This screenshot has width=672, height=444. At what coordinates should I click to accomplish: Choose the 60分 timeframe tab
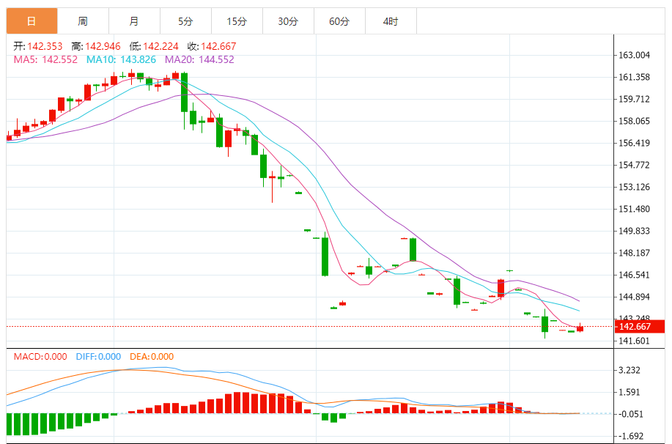(339, 21)
